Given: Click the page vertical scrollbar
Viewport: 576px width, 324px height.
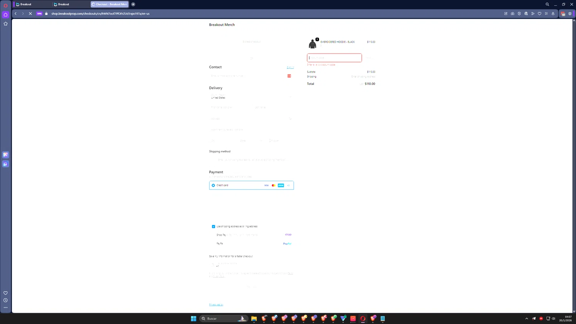Looking at the screenshot, I should (574, 165).
